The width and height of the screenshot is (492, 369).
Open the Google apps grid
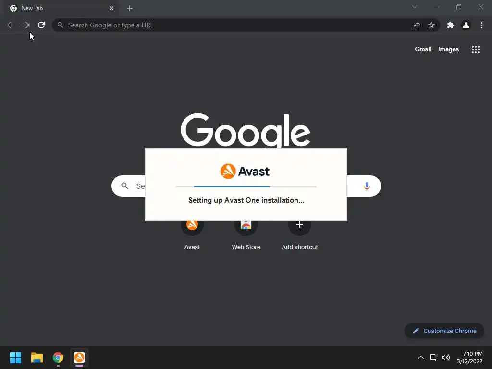pyautogui.click(x=476, y=49)
